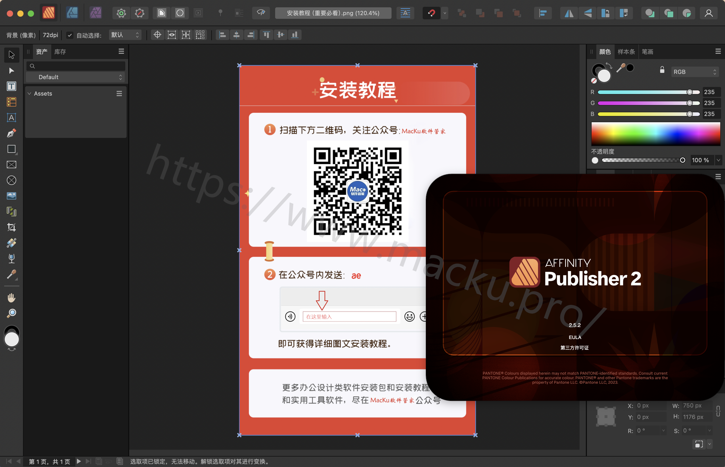Align bottom edges icon in context bar
The image size is (725, 467).
(x=295, y=34)
